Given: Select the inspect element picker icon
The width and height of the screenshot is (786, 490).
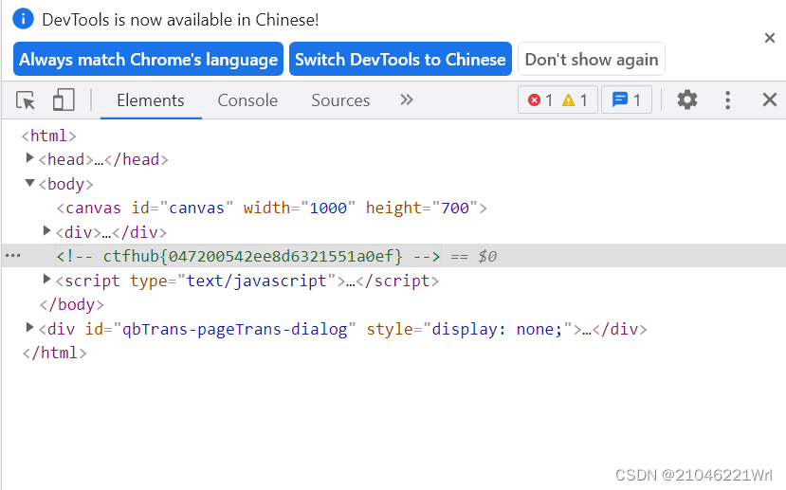Looking at the screenshot, I should (x=26, y=100).
